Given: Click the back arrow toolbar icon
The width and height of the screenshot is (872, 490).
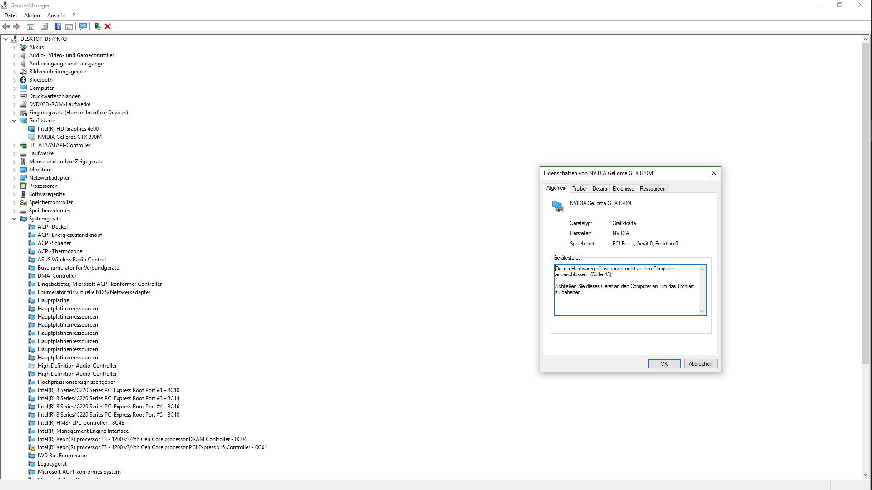Looking at the screenshot, I should tap(6, 26).
